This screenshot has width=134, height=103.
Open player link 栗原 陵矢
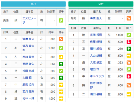pyautogui.click(x=28, y=64)
